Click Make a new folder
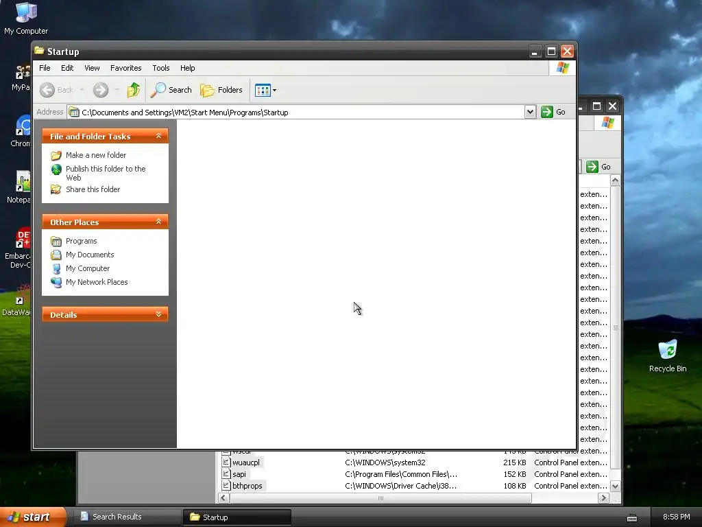Screen dimensions: 702x527 96,155
